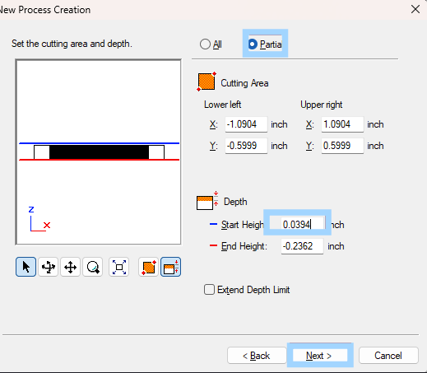Close the New Process Creation dialog
Screen dimensions: 427x373
coord(415,9)
